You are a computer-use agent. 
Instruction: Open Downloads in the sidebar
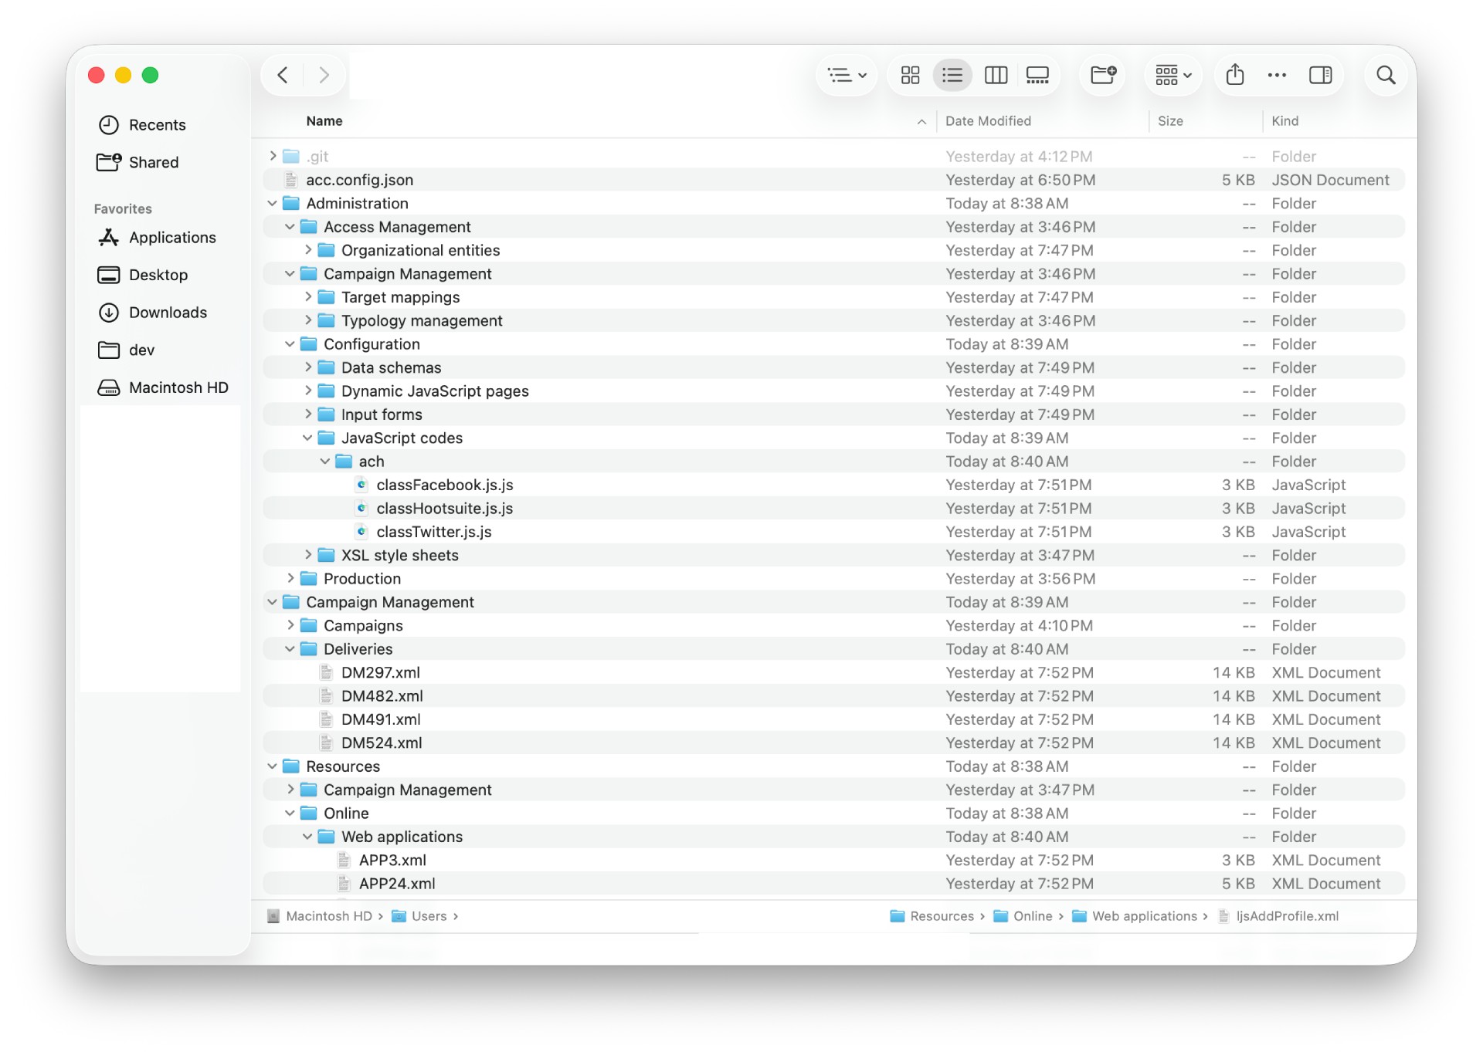[168, 313]
